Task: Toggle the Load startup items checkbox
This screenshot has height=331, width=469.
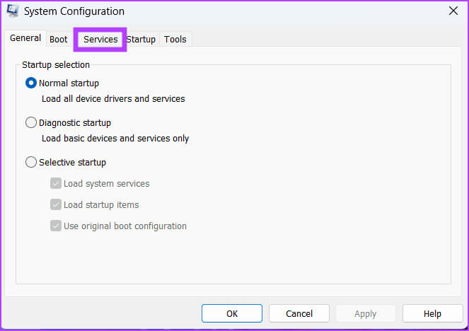Action: pyautogui.click(x=56, y=204)
